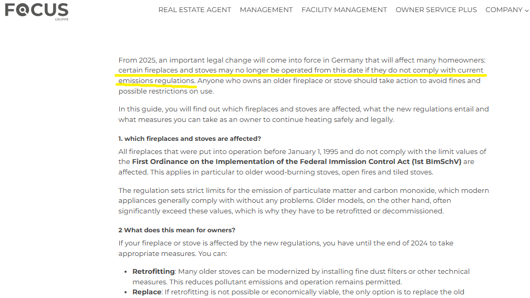Click the 'Replace' bullet label
Image resolution: width=530 pixels, height=298 pixels.
coord(147,292)
